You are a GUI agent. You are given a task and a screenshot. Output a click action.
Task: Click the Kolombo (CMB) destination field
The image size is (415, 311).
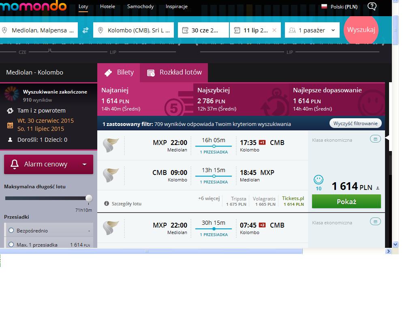coord(134,30)
